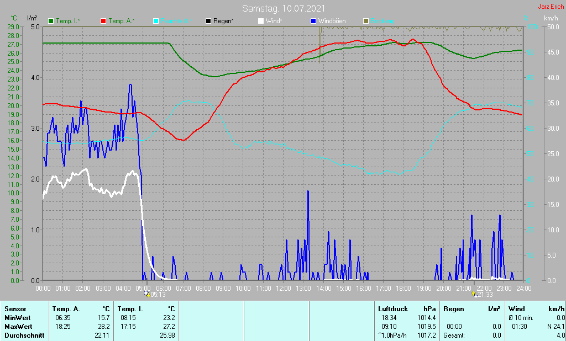Viewport: 566px width, 341px height.
Task: Click the black Regen legend swatch
Action: (x=208, y=22)
